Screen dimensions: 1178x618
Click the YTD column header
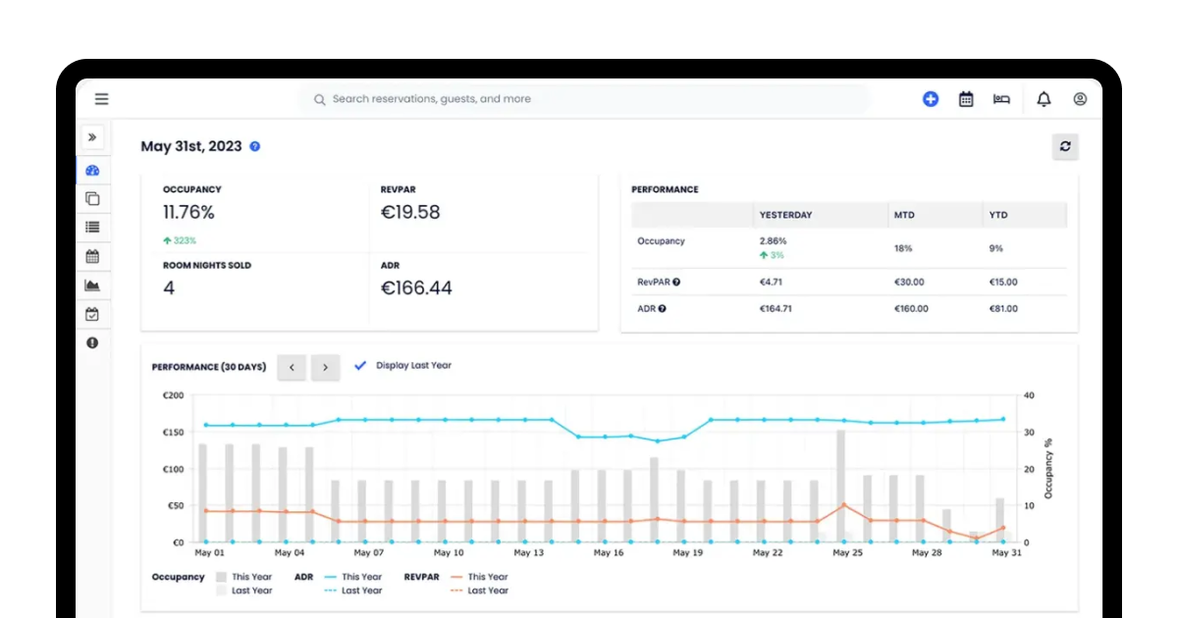998,215
